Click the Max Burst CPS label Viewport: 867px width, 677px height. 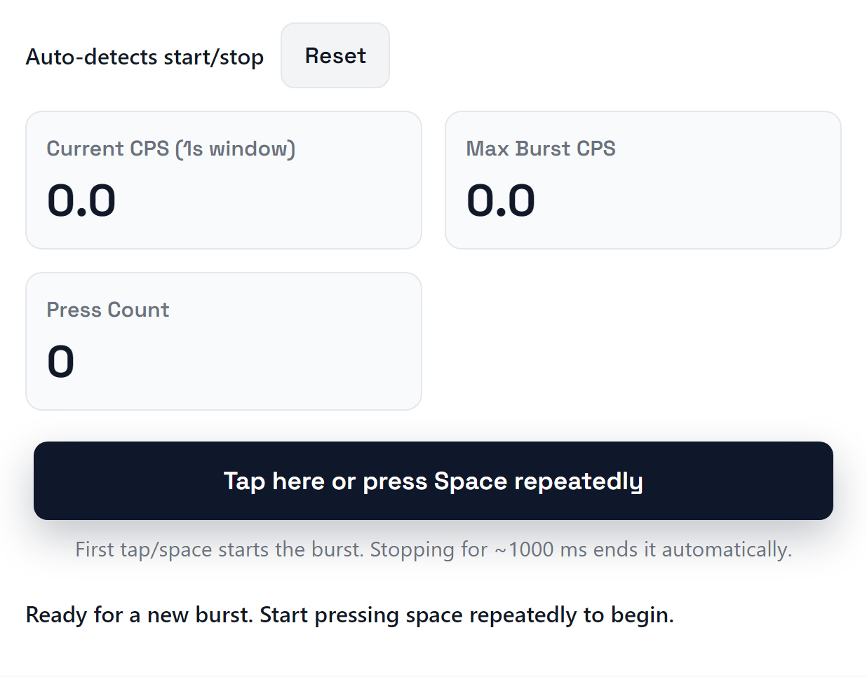pyautogui.click(x=541, y=149)
